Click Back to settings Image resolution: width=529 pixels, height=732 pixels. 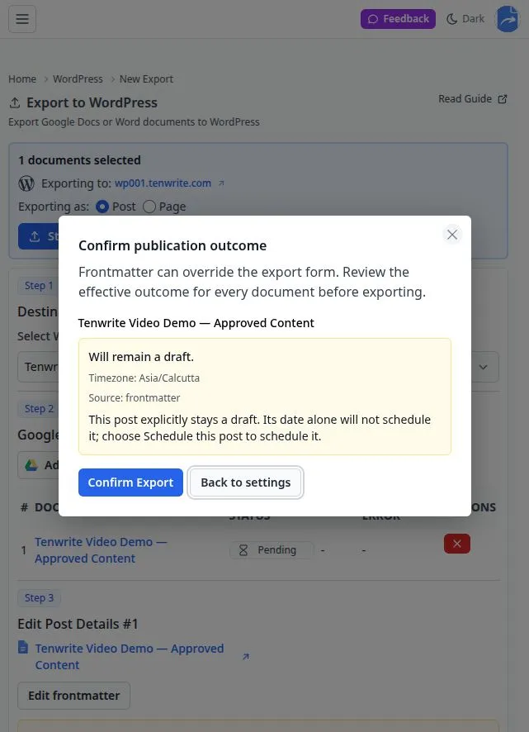pyautogui.click(x=246, y=482)
